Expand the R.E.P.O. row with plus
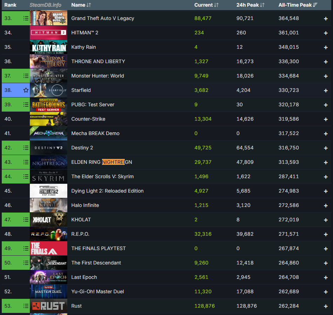Image resolution: width=333 pixels, height=315 pixels. (x=326, y=234)
